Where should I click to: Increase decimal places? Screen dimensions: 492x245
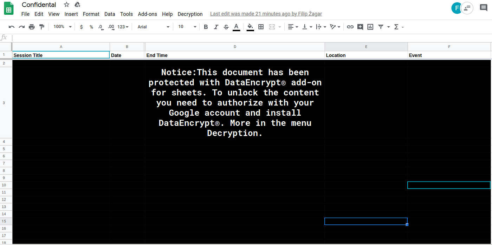point(111,27)
